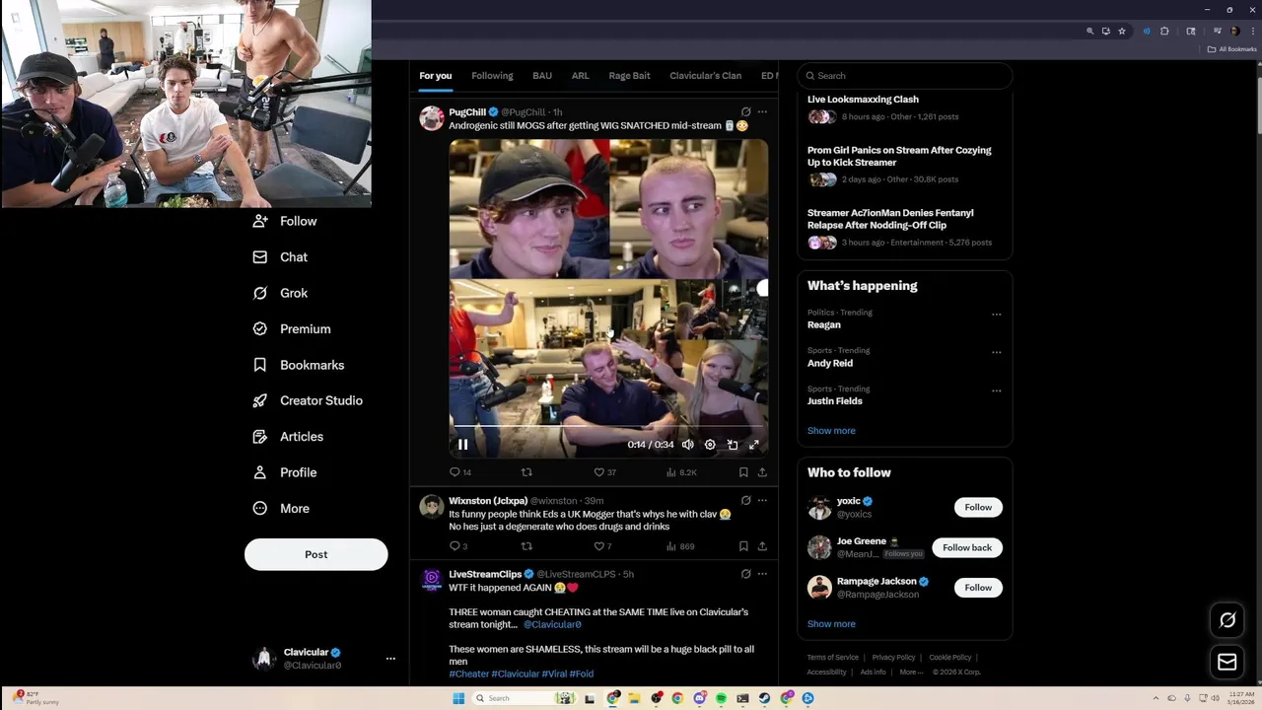Open Creator Studio in the sidebar

[308, 400]
